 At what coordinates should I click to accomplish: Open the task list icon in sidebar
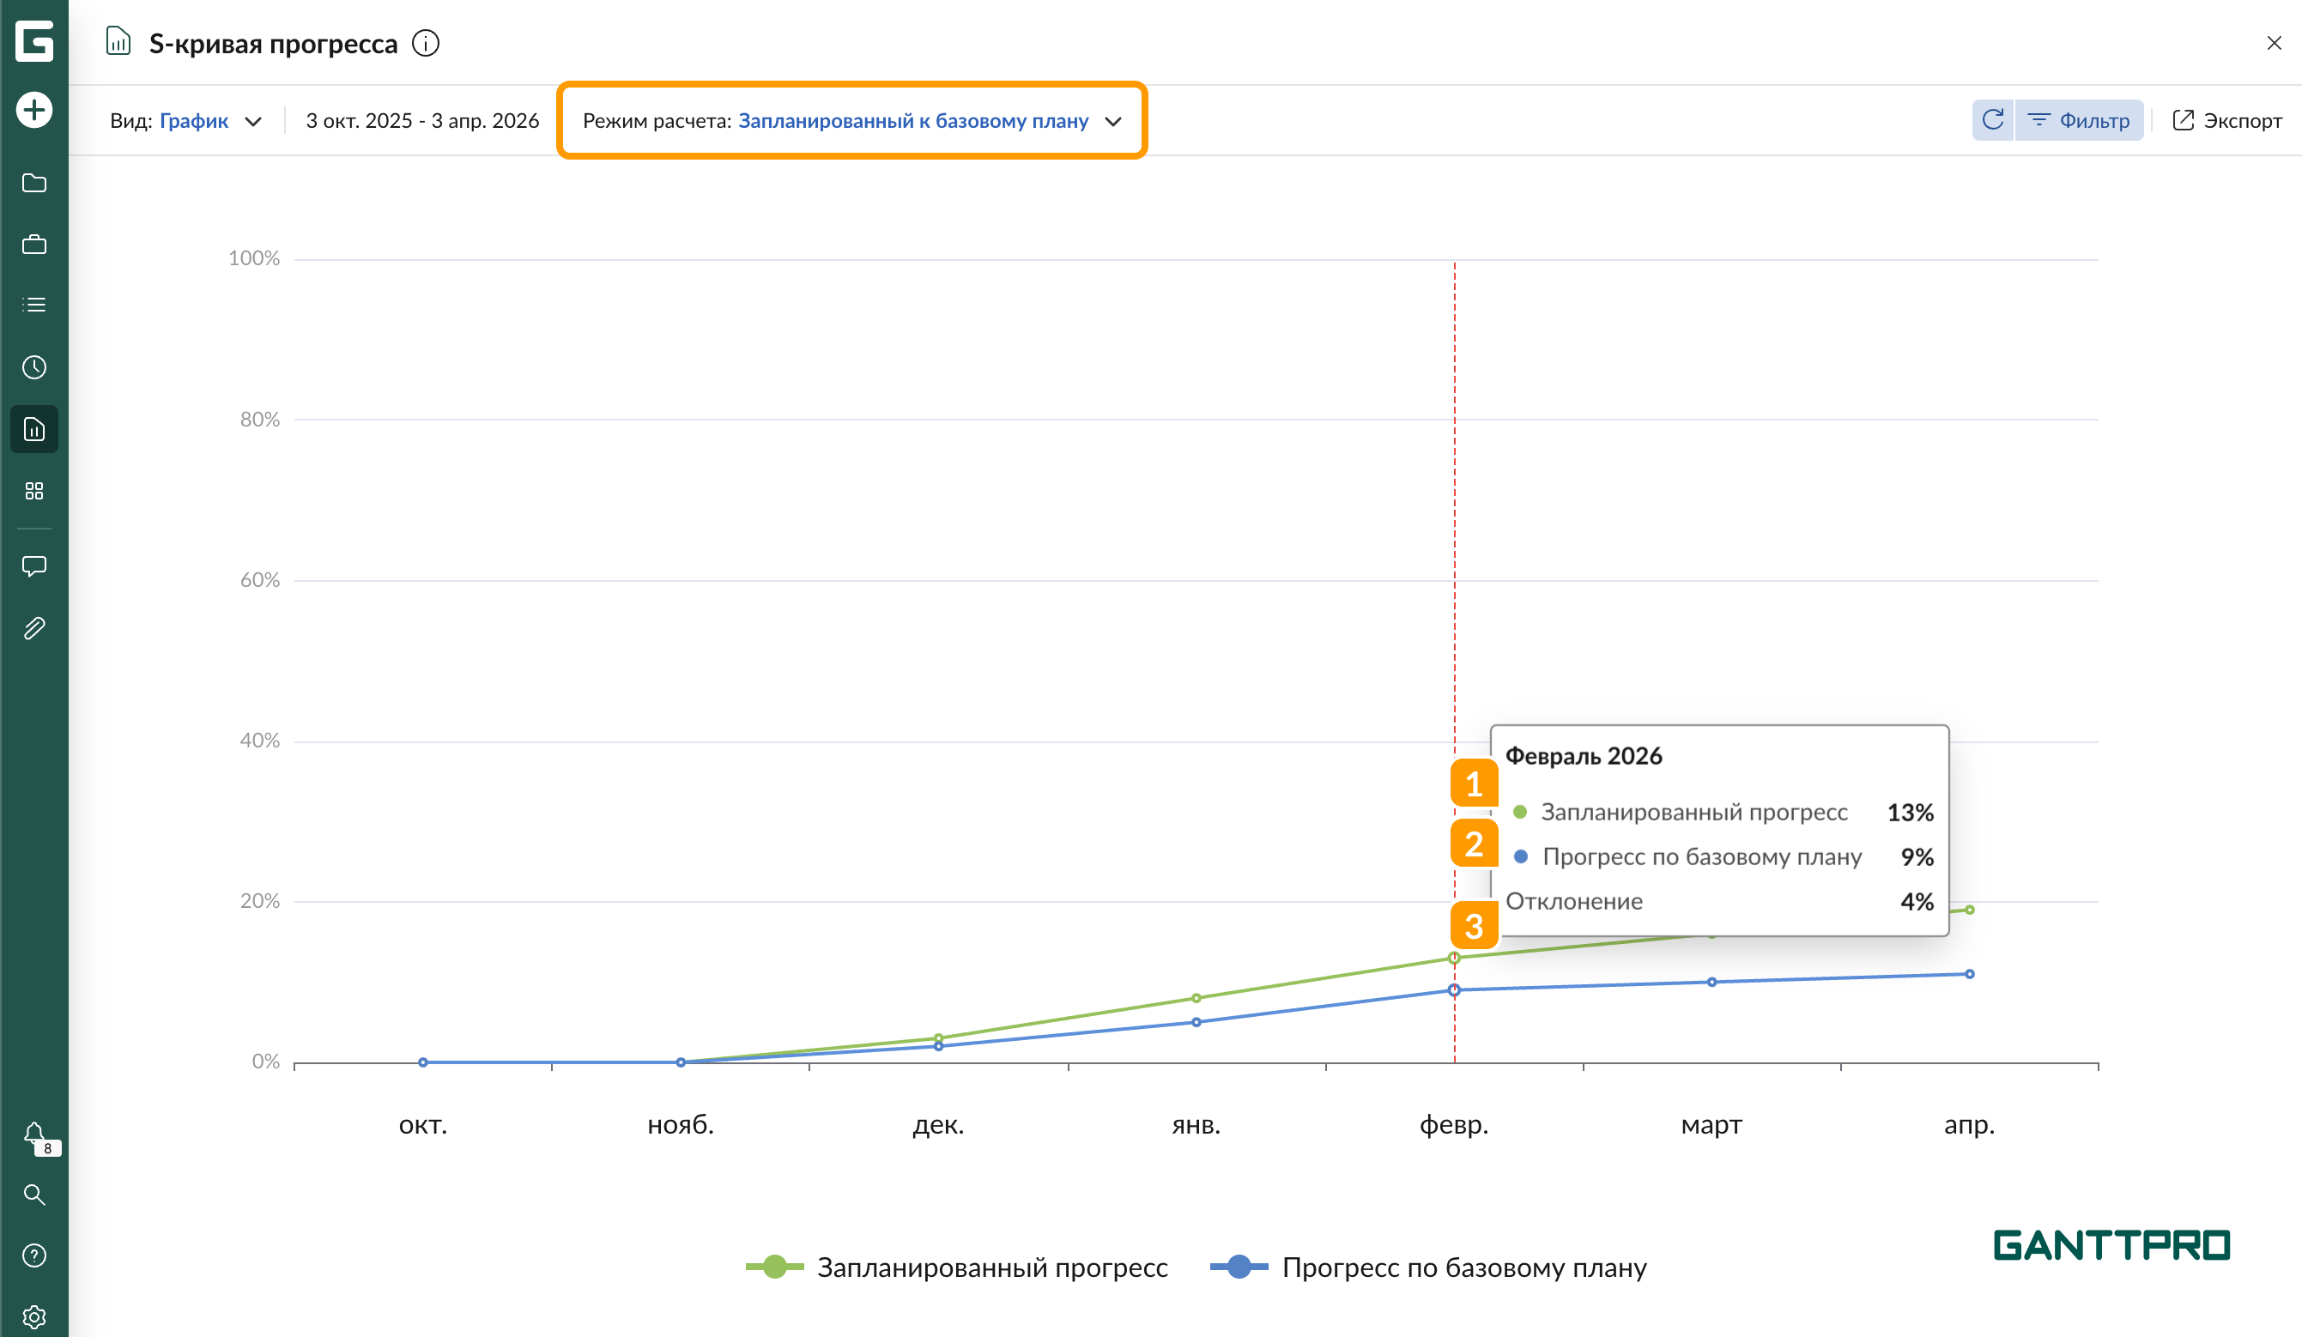pos(33,305)
